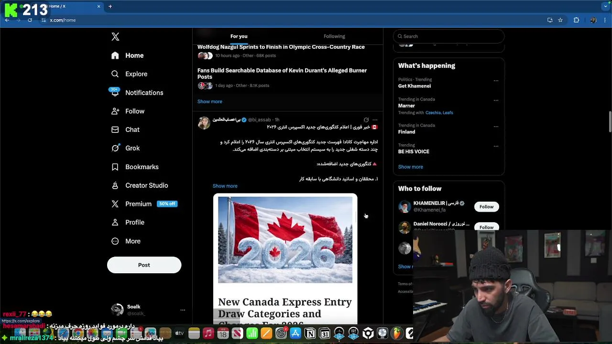The image size is (612, 344).
Task: Click Show more on the Persian post text
Action: (225, 186)
